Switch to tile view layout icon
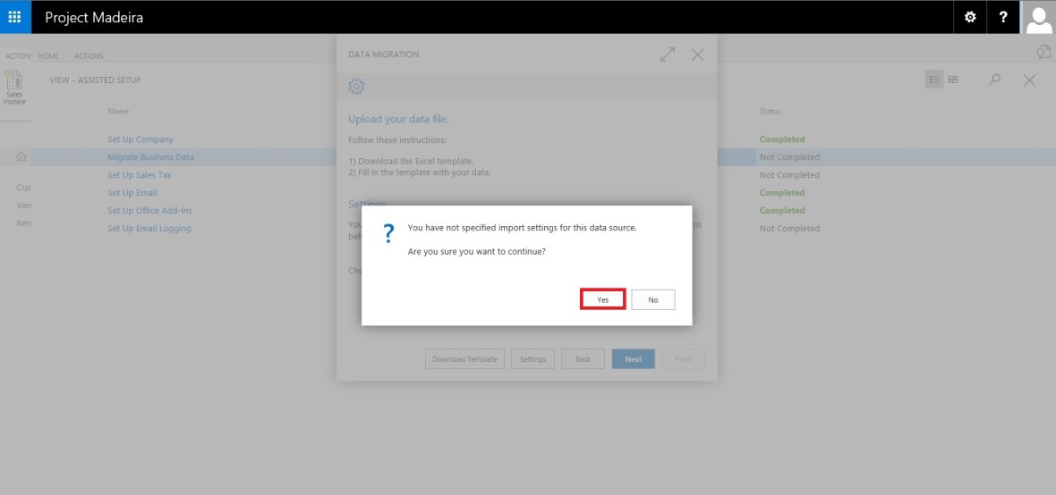The height and width of the screenshot is (495, 1056). [953, 80]
